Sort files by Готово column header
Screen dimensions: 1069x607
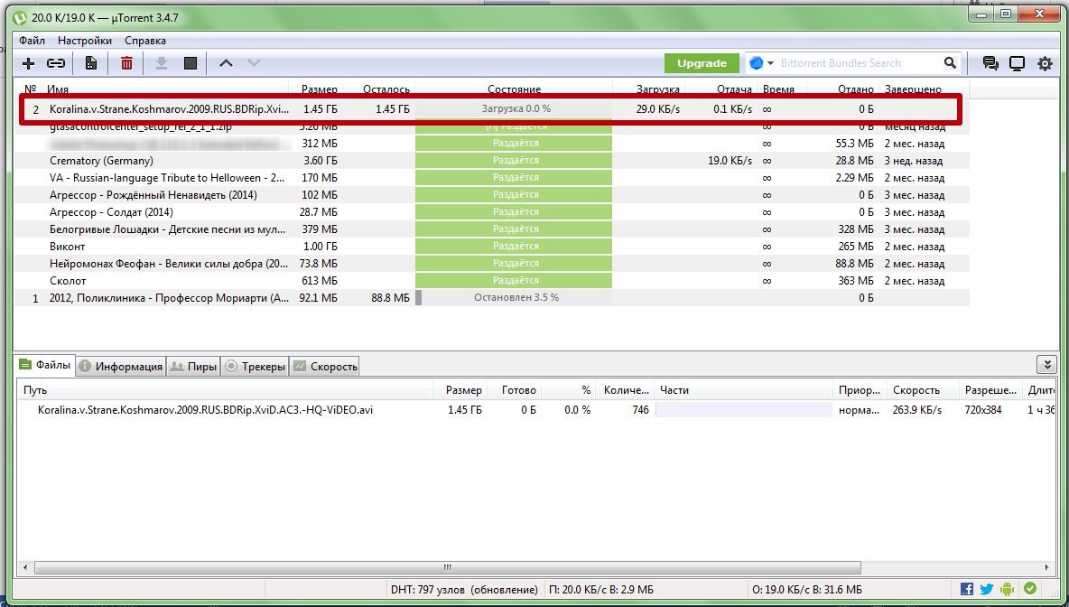(519, 390)
